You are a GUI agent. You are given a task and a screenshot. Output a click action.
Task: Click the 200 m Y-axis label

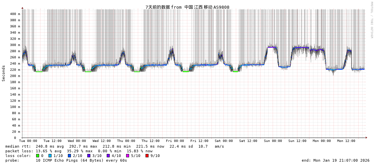click(15, 76)
